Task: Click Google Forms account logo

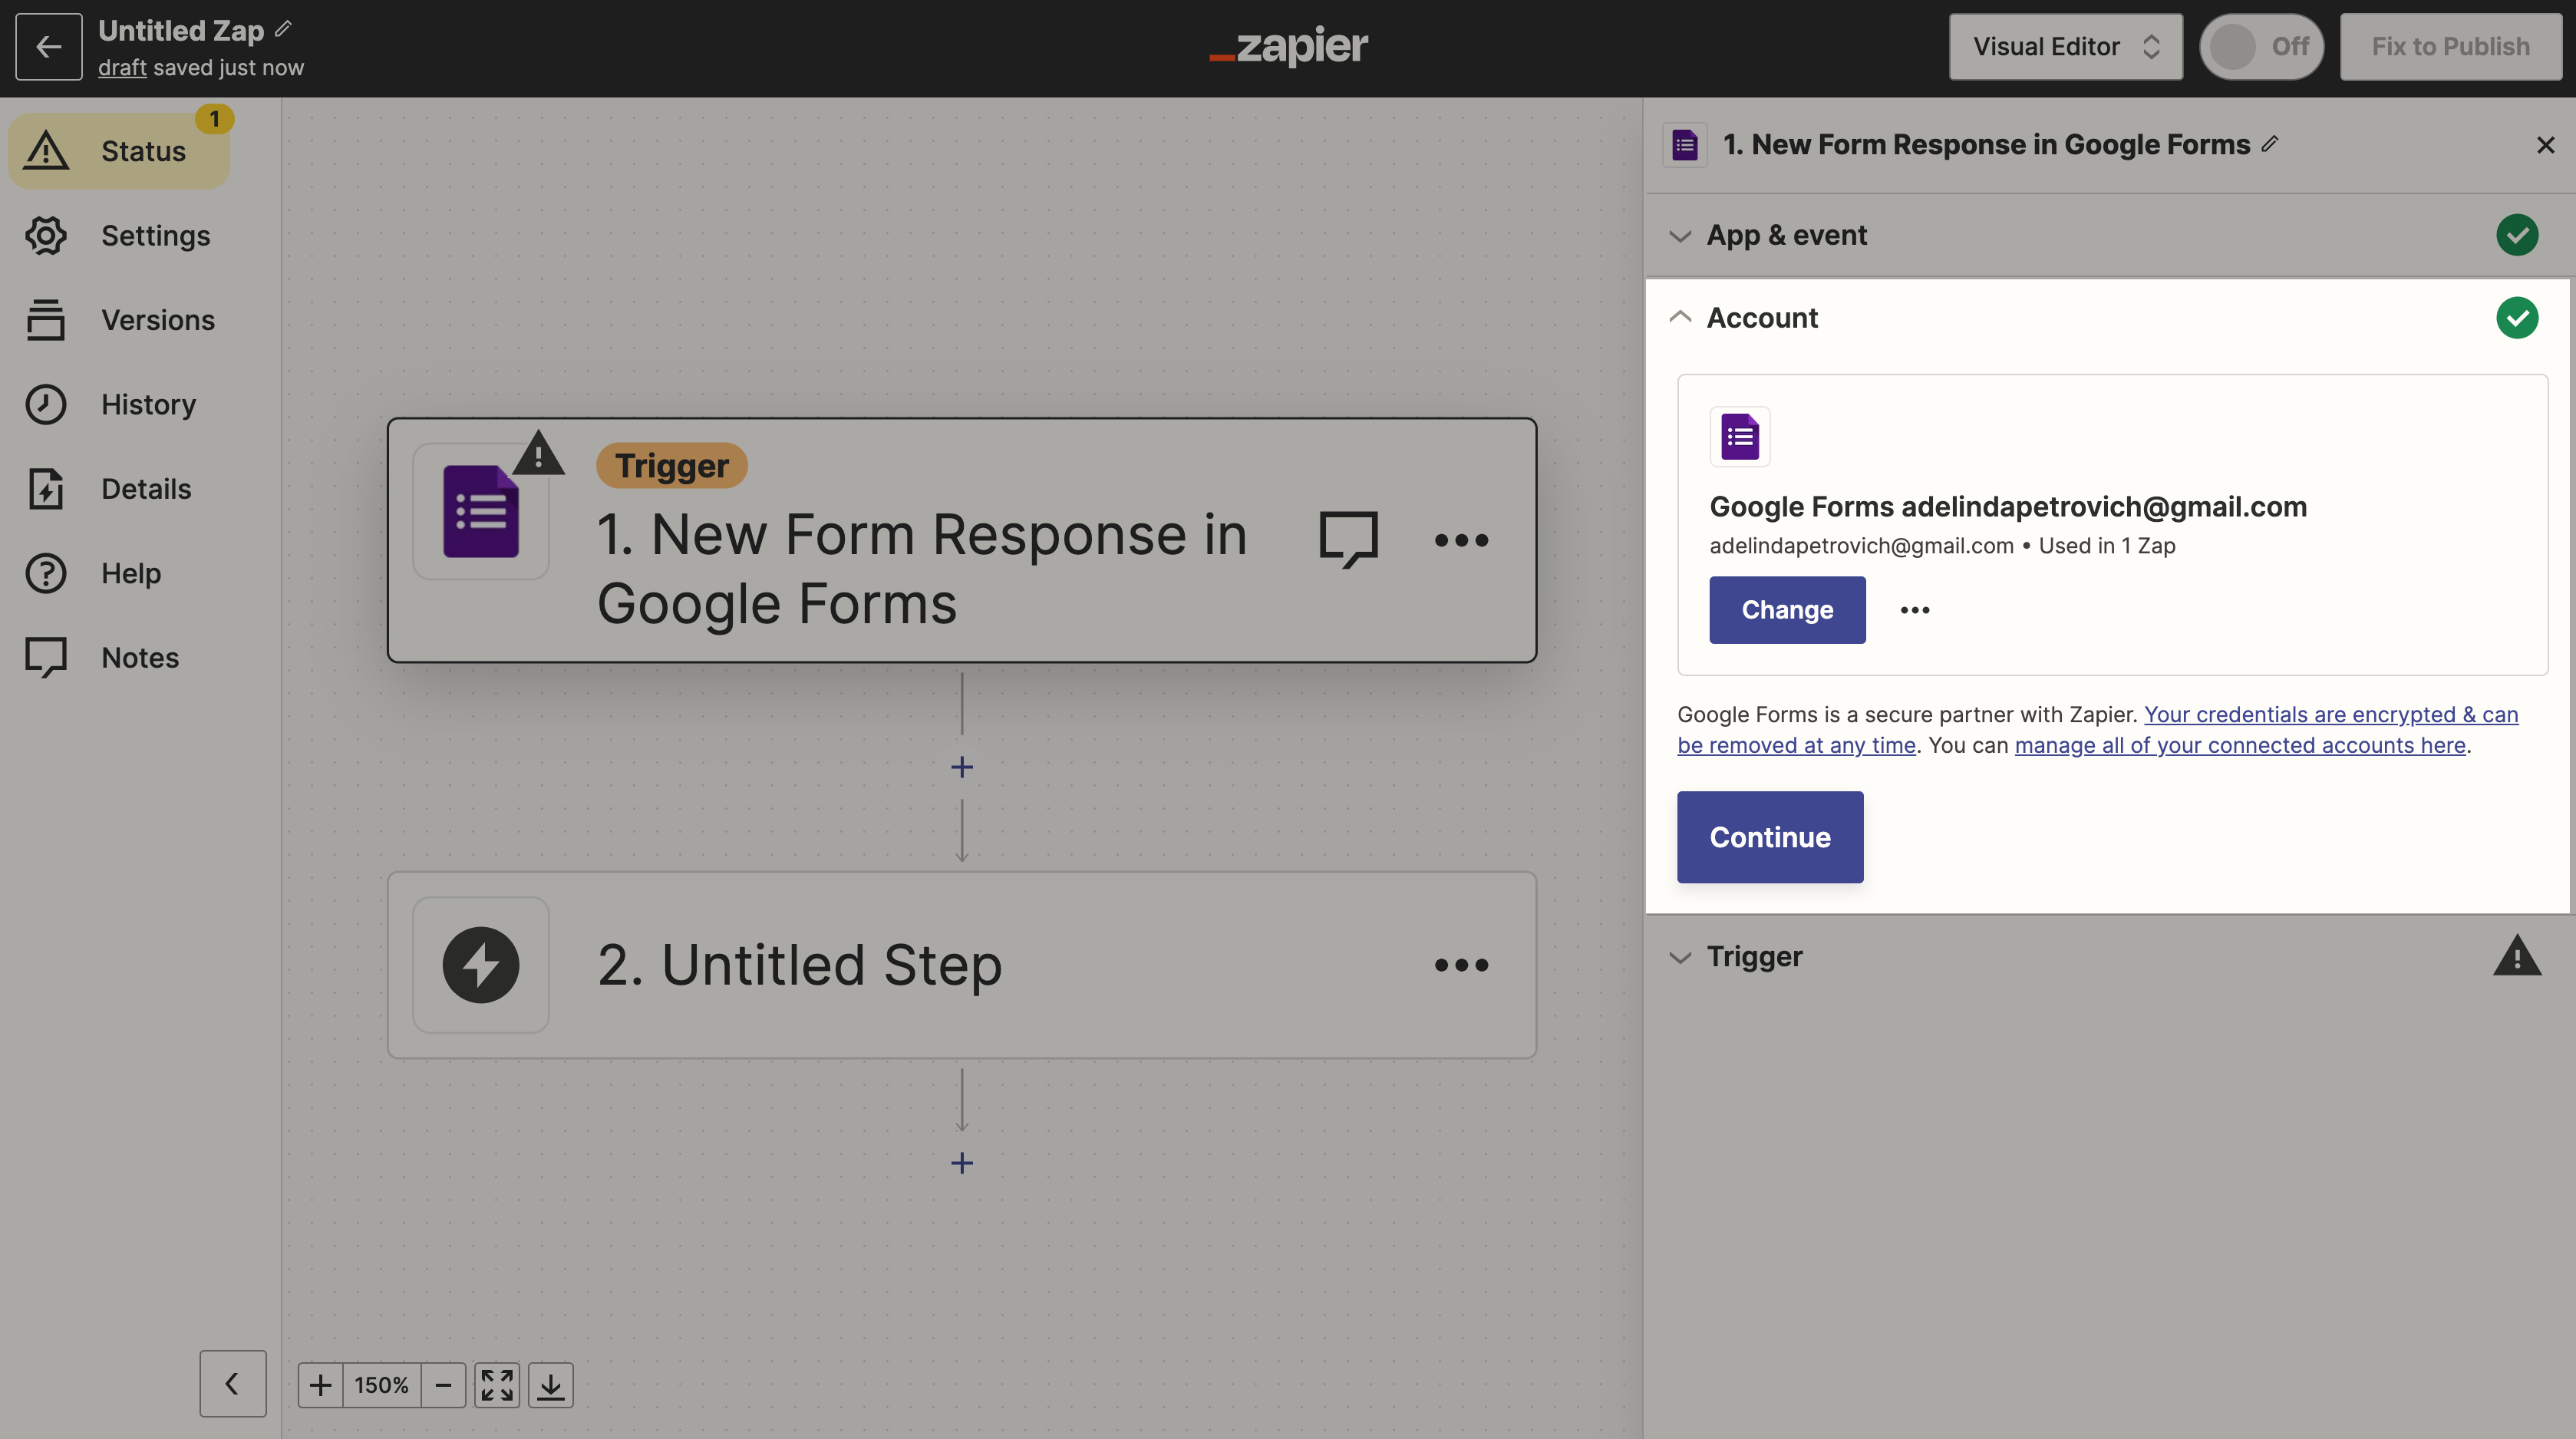Action: point(1740,437)
